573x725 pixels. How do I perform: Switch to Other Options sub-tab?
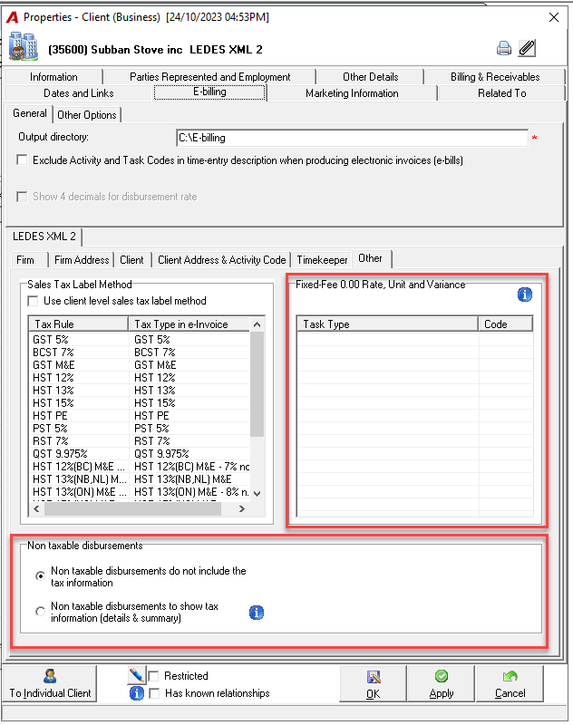coord(87,115)
